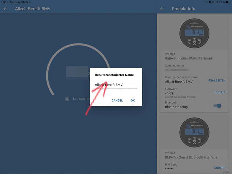Tap the battery icon in the status bar
Image resolution: width=232 pixels, height=174 pixels.
pos(227,2)
